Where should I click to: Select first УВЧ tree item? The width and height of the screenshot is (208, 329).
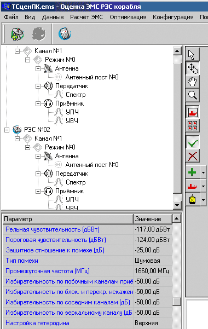click(x=72, y=121)
